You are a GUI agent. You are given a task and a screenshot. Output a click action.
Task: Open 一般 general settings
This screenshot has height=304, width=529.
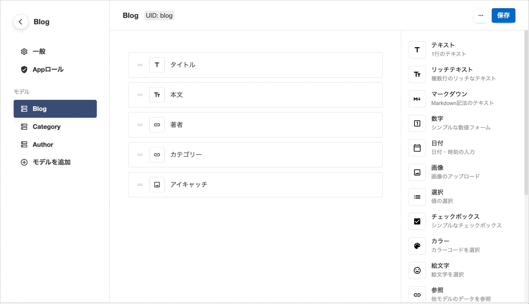(39, 52)
